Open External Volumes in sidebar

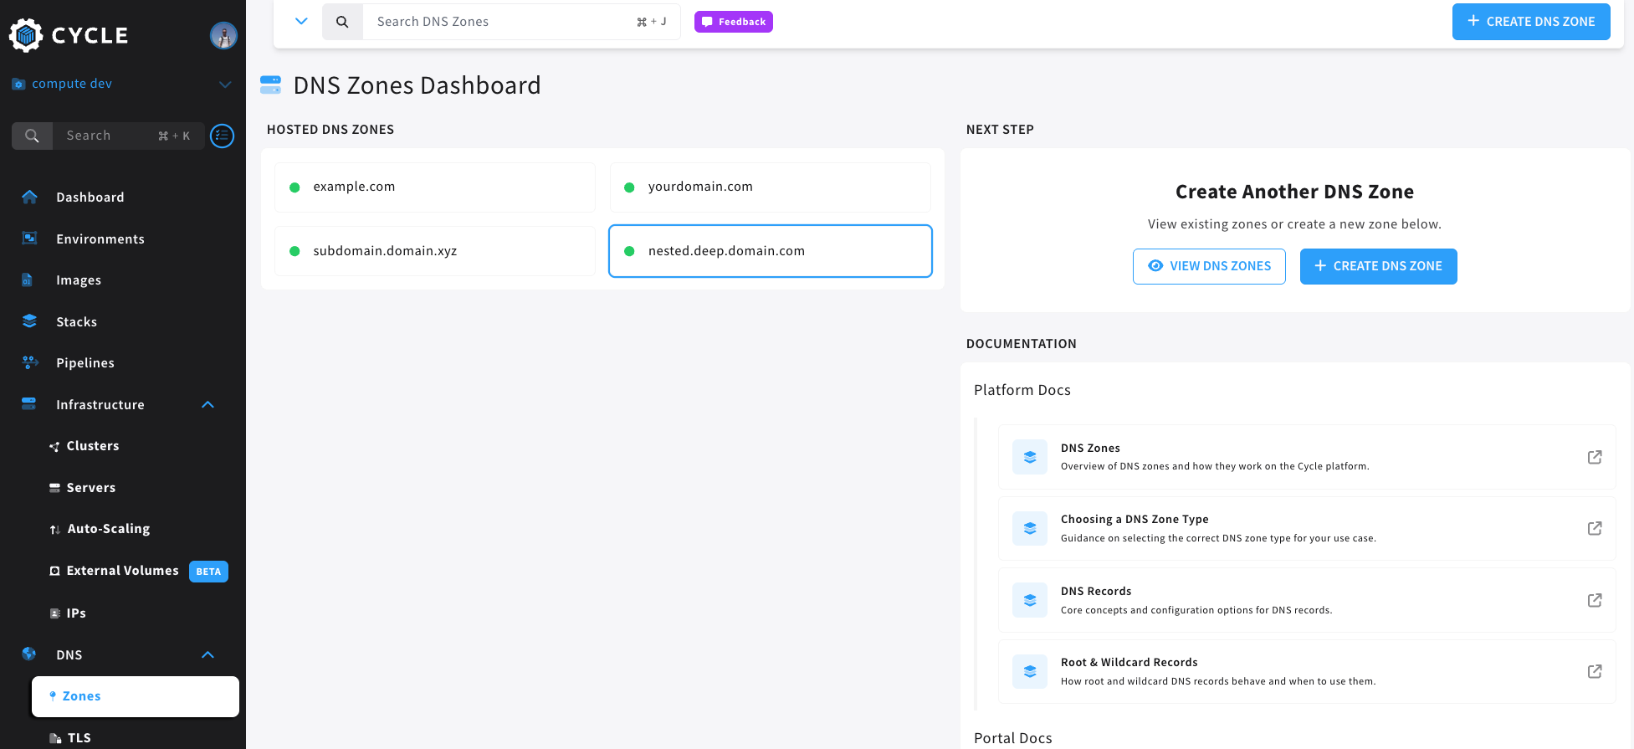click(x=122, y=571)
